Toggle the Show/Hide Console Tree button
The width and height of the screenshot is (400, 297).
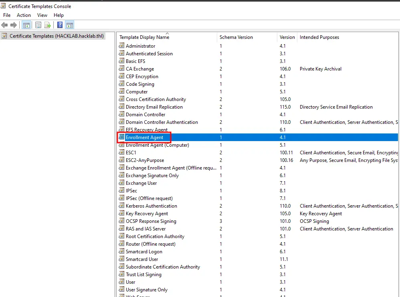26,25
